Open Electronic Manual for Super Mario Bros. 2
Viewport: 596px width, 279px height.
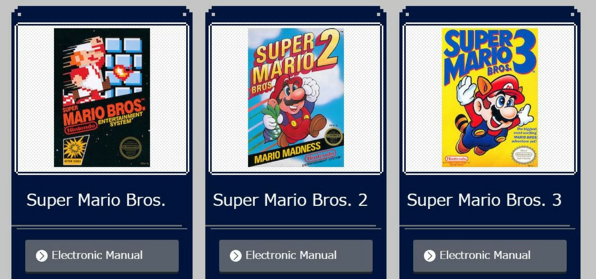(296, 256)
